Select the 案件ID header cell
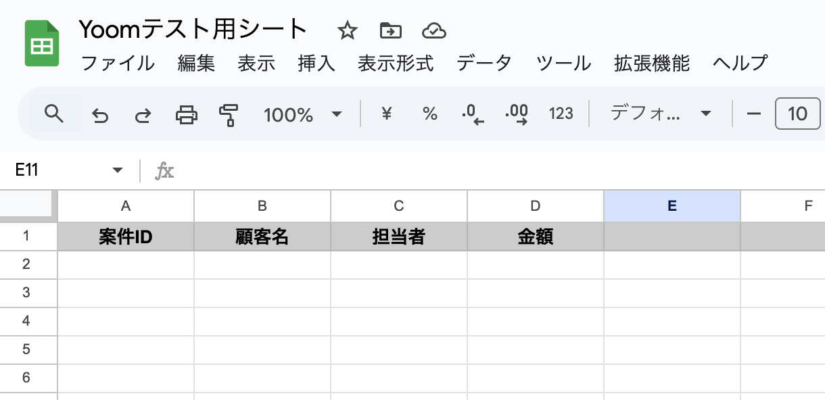Image resolution: width=825 pixels, height=400 pixels. (x=126, y=236)
